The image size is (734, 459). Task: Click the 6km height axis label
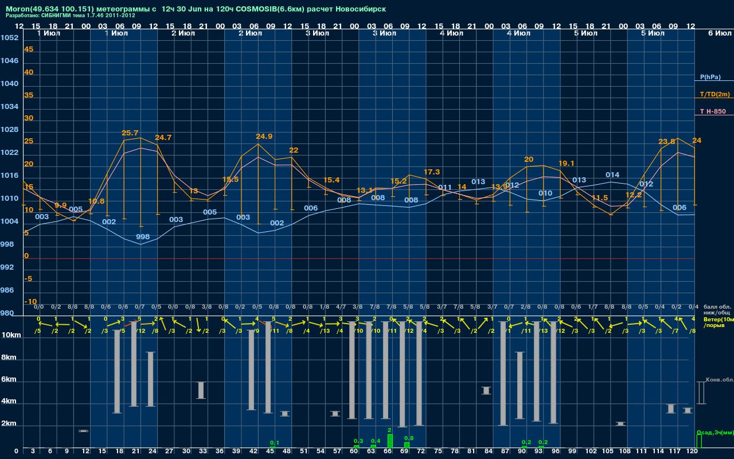(10, 380)
